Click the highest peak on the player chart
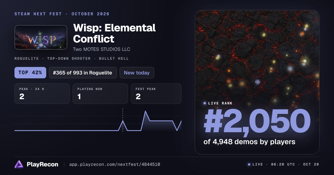The width and height of the screenshot is (334, 175). pyautogui.click(x=145, y=111)
